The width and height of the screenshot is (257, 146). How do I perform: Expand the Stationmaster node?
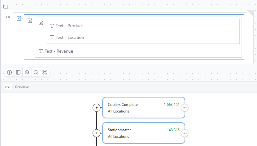click(x=97, y=133)
